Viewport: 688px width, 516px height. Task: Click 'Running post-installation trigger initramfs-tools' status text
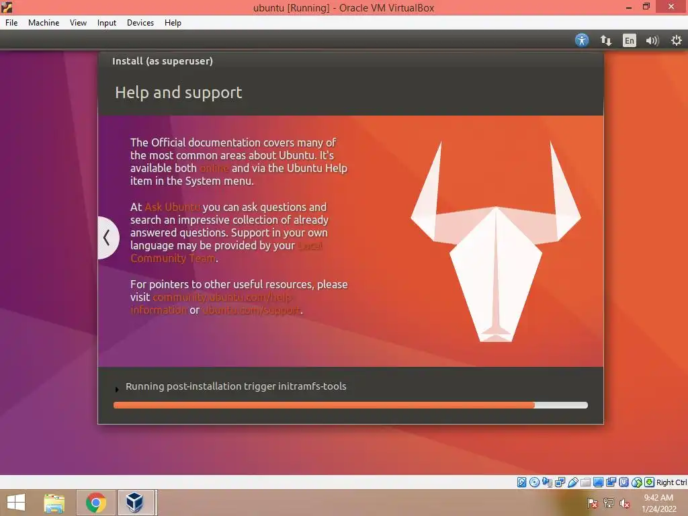[236, 386]
